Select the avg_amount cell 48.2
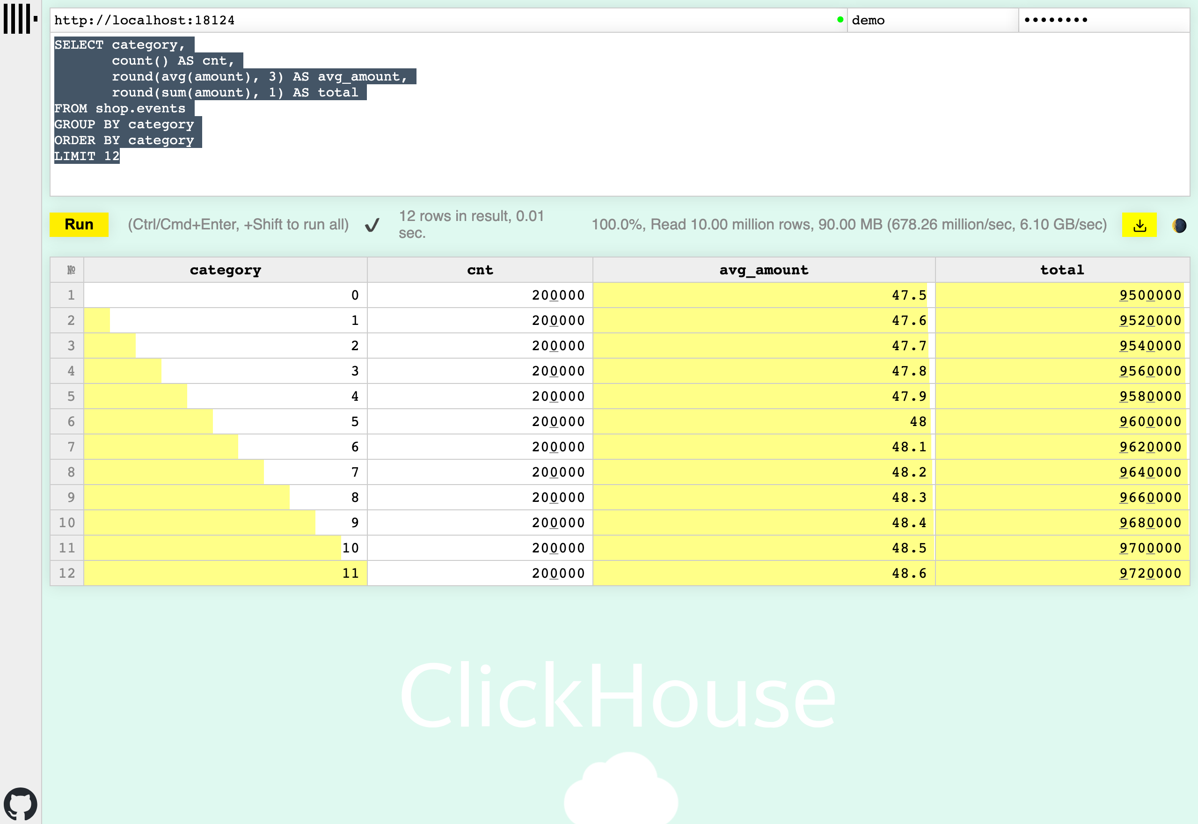 [764, 472]
